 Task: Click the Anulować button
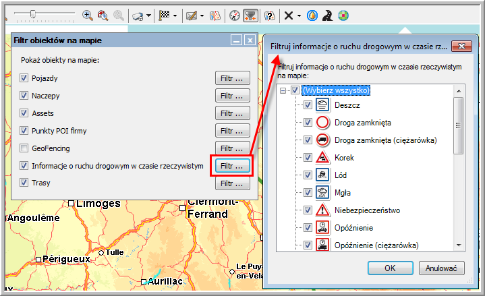coord(442,268)
